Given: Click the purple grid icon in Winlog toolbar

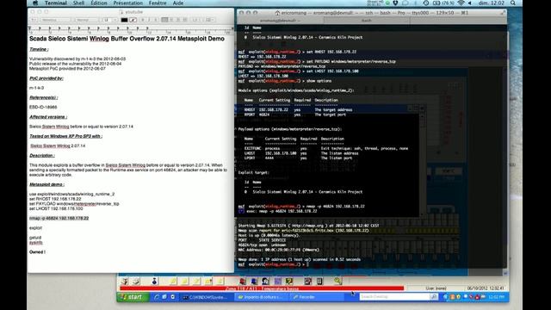Looking at the screenshot, I should coord(277,281).
